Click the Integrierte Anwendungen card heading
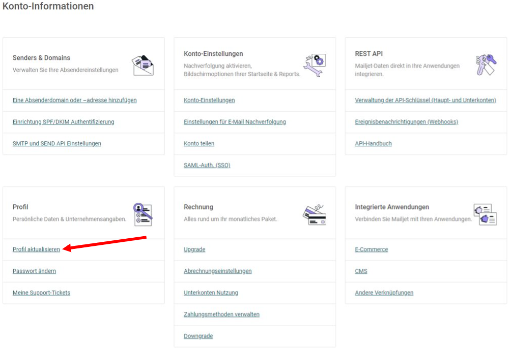Screen dimensions: 511x350 [392, 207]
